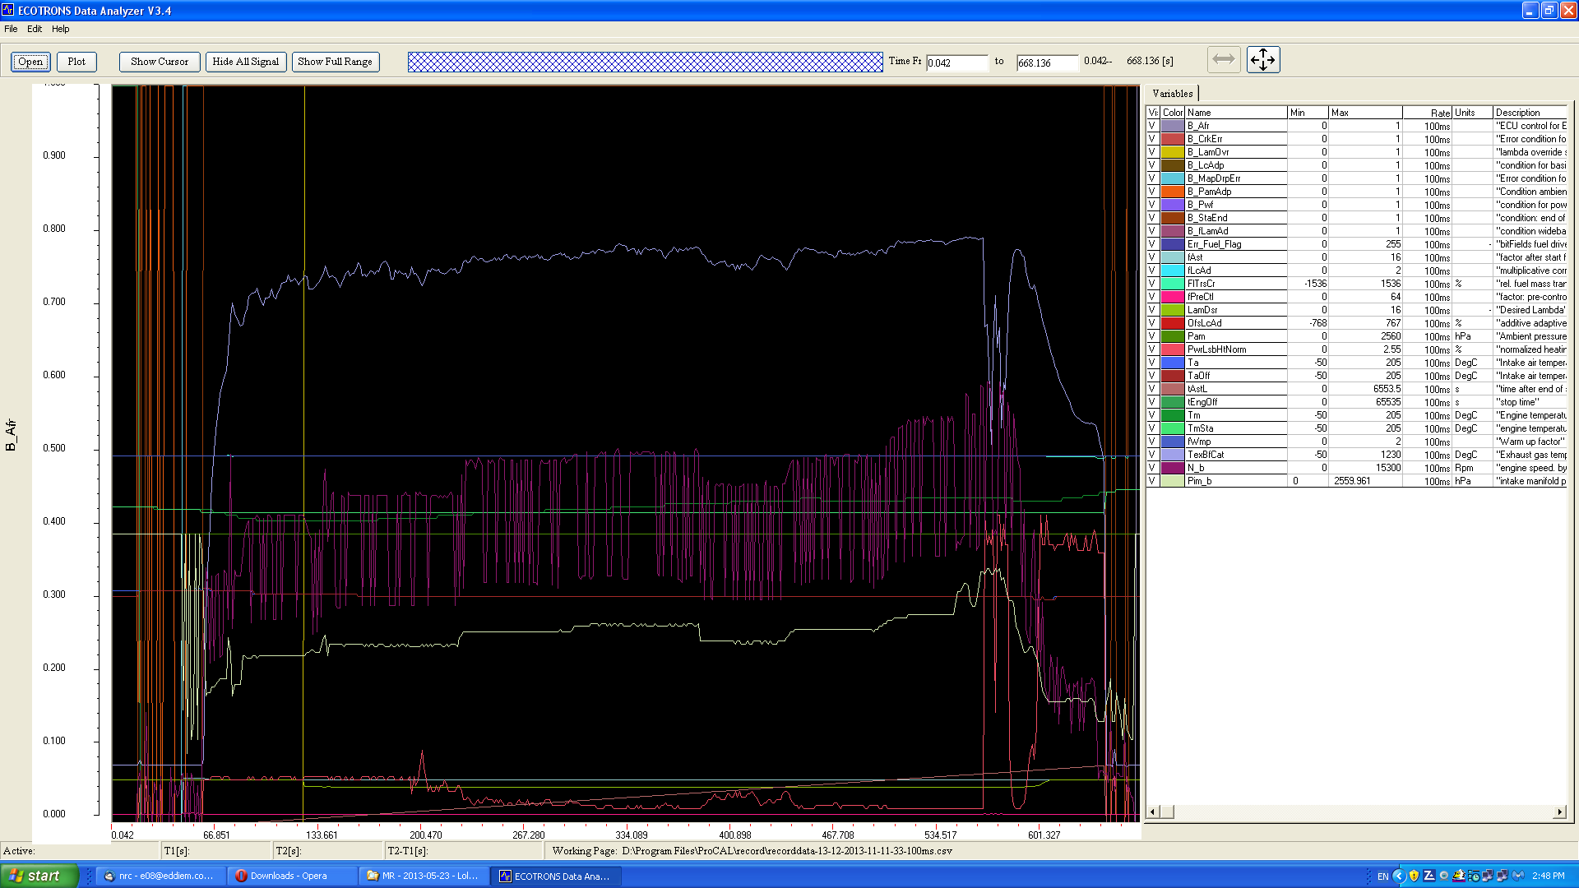Click the Windows start button
The width and height of the screenshot is (1579, 888).
point(38,876)
